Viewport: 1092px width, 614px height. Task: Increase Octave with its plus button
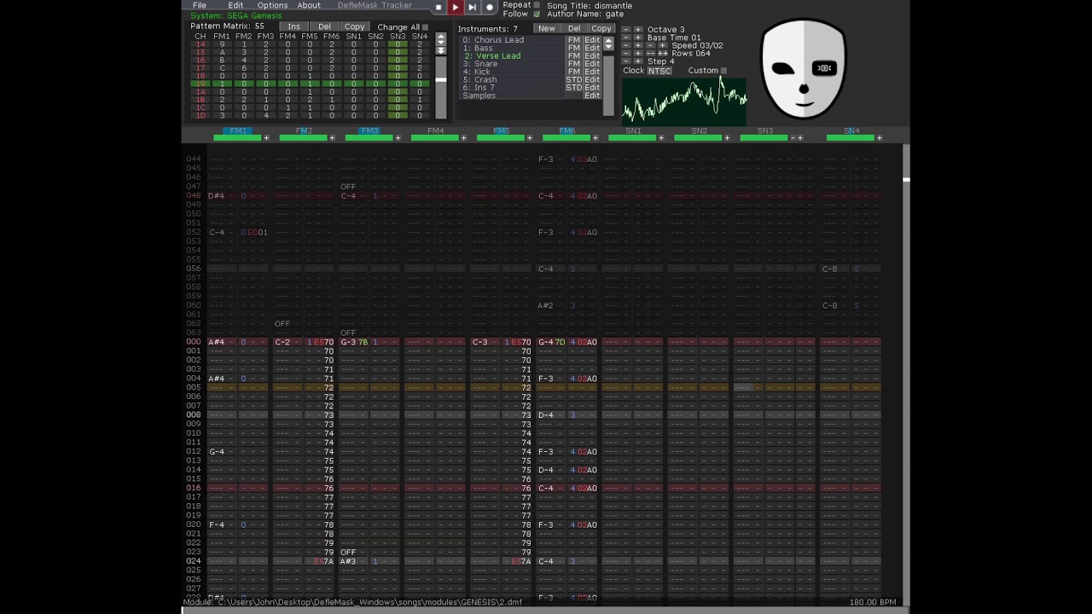click(638, 30)
